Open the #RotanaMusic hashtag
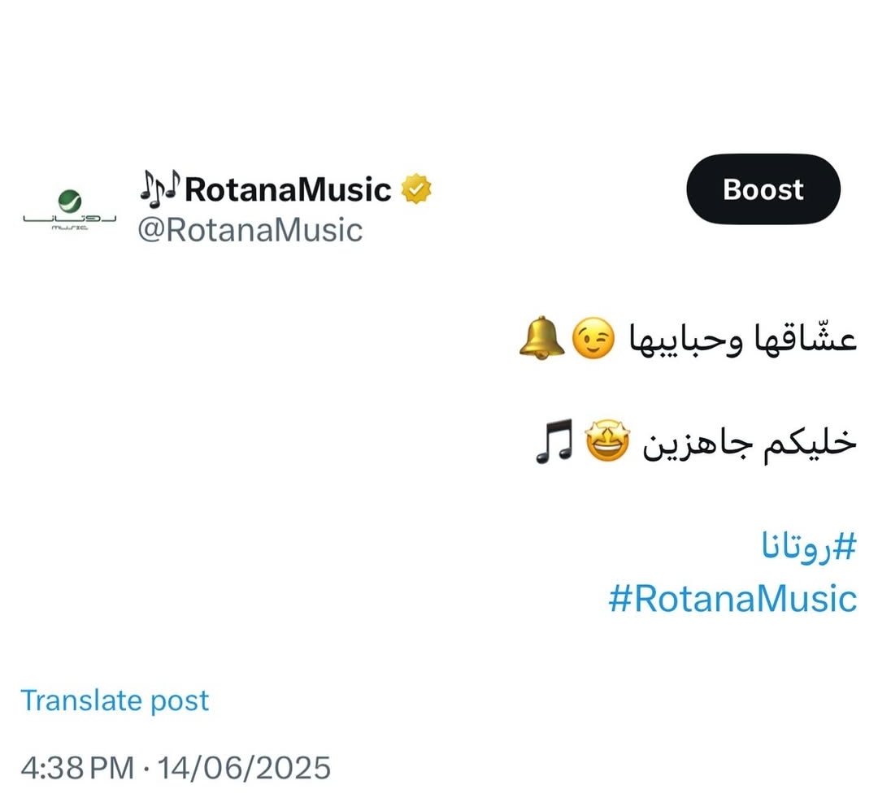878x811 pixels. tap(733, 598)
